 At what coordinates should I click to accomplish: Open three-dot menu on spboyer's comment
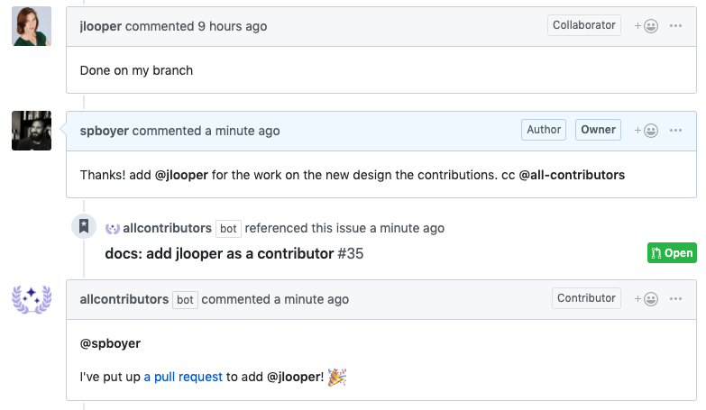pos(675,131)
